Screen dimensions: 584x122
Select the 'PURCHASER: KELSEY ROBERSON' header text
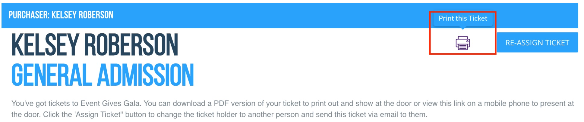[x=61, y=15]
